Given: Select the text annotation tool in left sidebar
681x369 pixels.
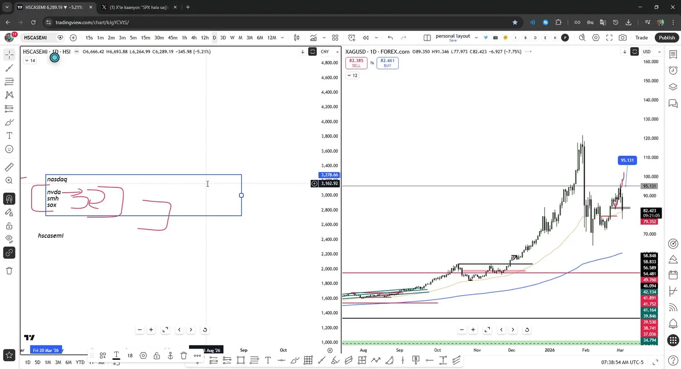Looking at the screenshot, I should point(9,136).
